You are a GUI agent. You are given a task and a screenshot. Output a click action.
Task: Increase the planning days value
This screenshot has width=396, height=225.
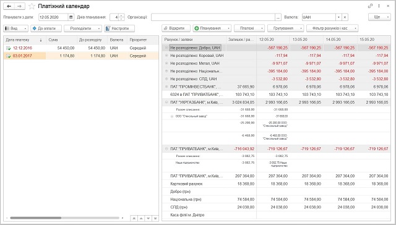coord(121,15)
